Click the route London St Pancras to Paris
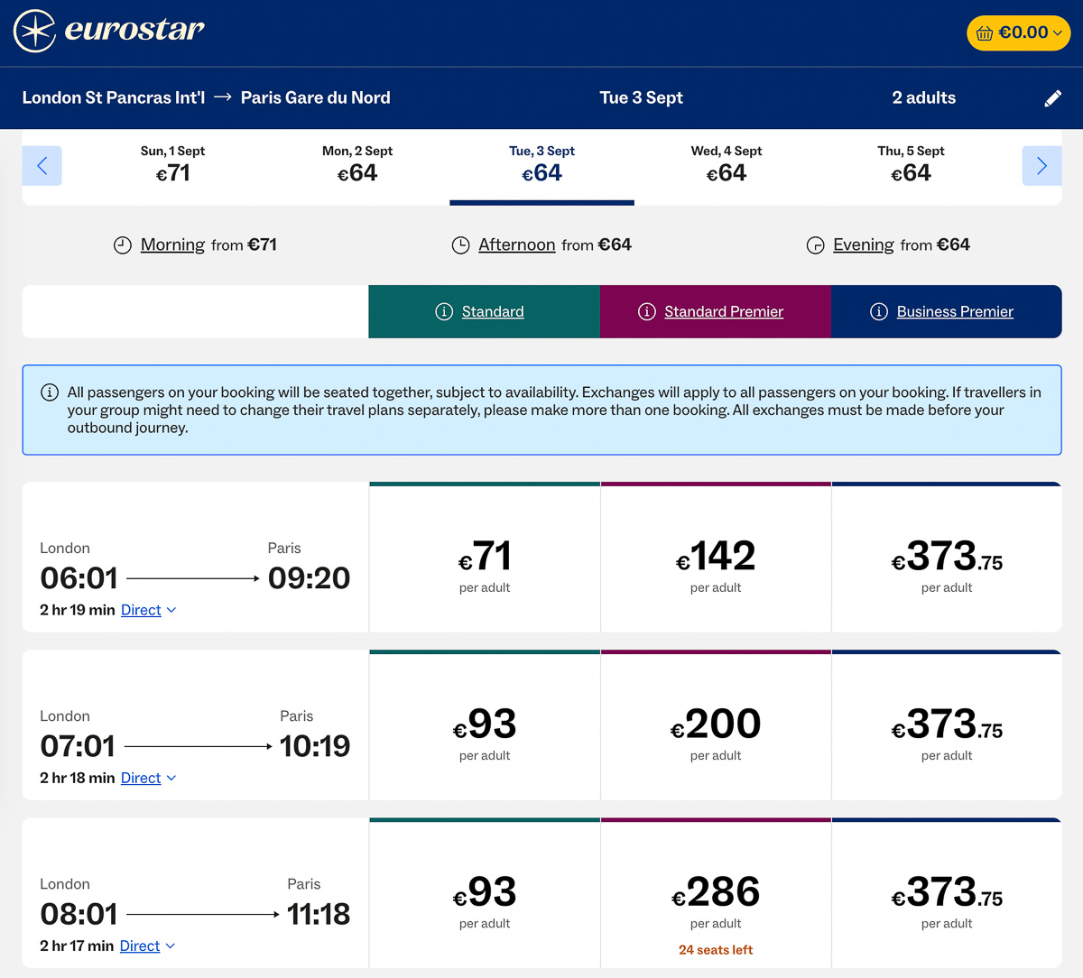The width and height of the screenshot is (1083, 978). pos(206,97)
